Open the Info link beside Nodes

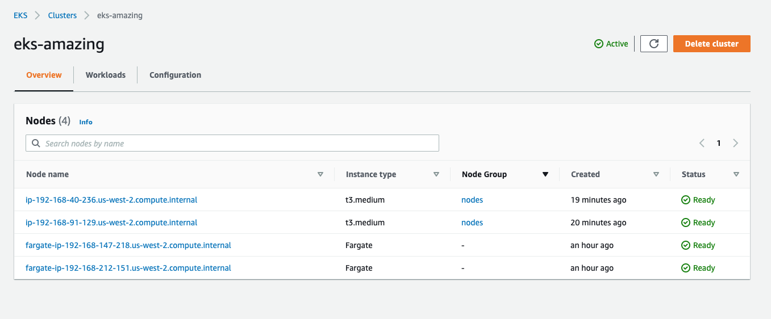point(86,122)
